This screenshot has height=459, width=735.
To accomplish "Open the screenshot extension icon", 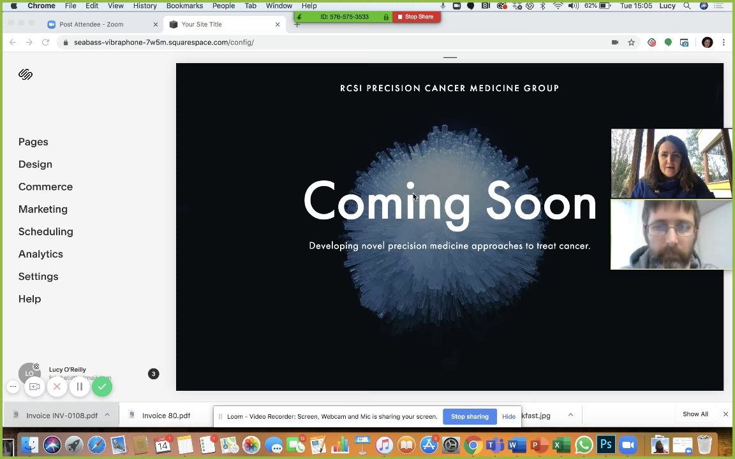I will (x=685, y=42).
